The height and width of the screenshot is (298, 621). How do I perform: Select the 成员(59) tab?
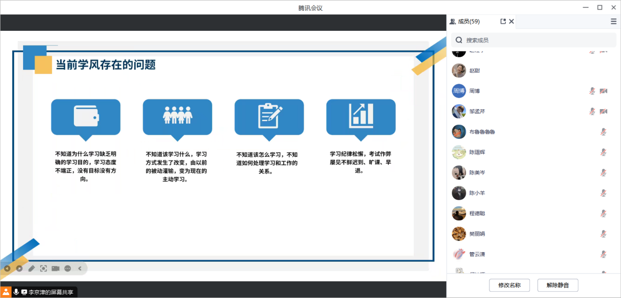pos(465,22)
